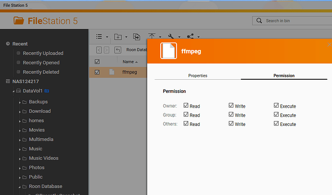The width and height of the screenshot is (332, 195).
Task: Open the list view mode button
Action: coord(99,37)
